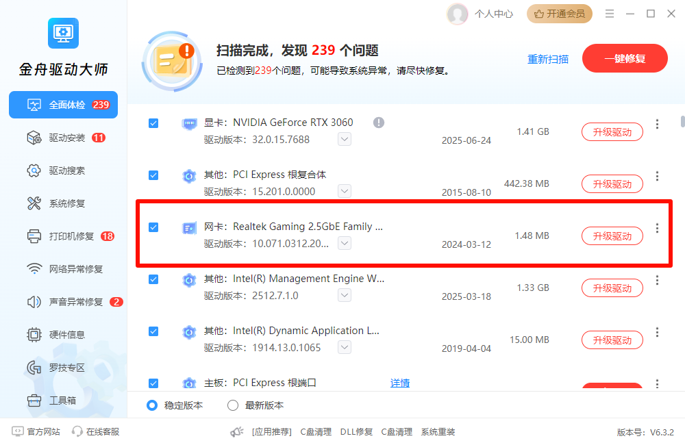The image size is (685, 445).
Task: Click the NVIDIA graphics card device icon
Action: point(189,125)
